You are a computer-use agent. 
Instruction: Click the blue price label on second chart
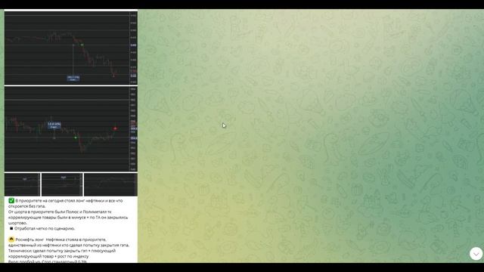pyautogui.click(x=54, y=125)
